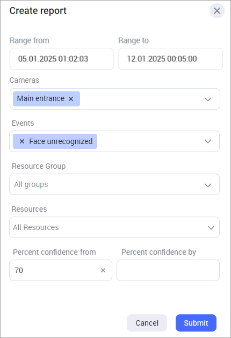Focus the Percent confidence from field
The image size is (231, 338).
click(x=61, y=270)
